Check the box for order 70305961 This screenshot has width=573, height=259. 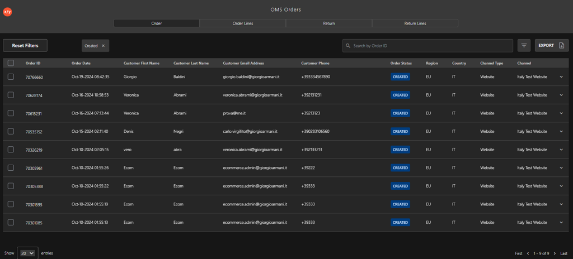pos(11,168)
